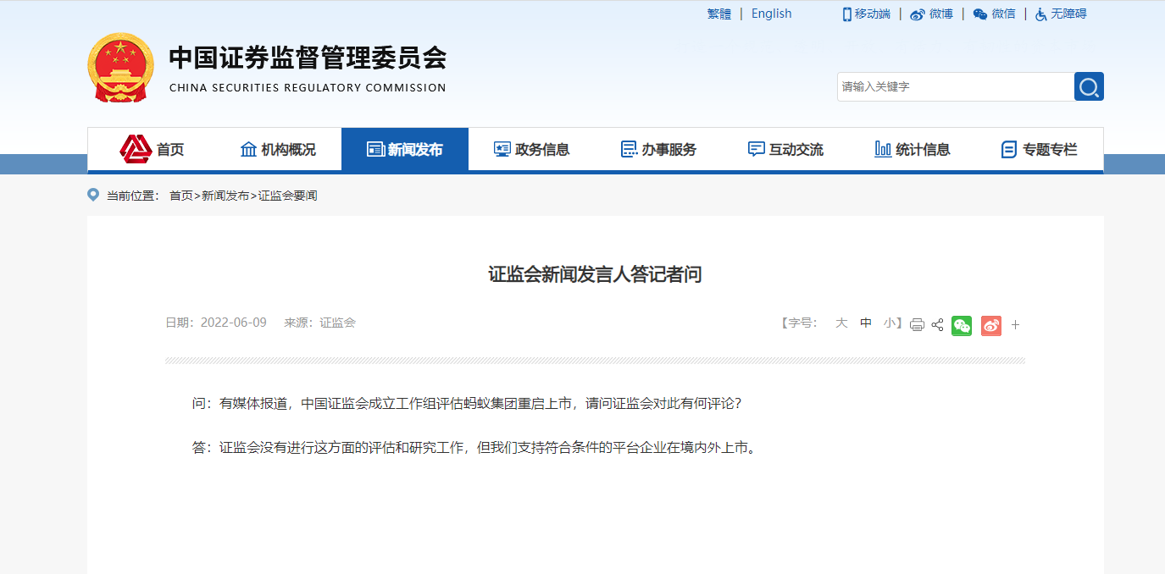The image size is (1165, 574).
Task: Click the Weibo icon in top bar
Action: (918, 14)
